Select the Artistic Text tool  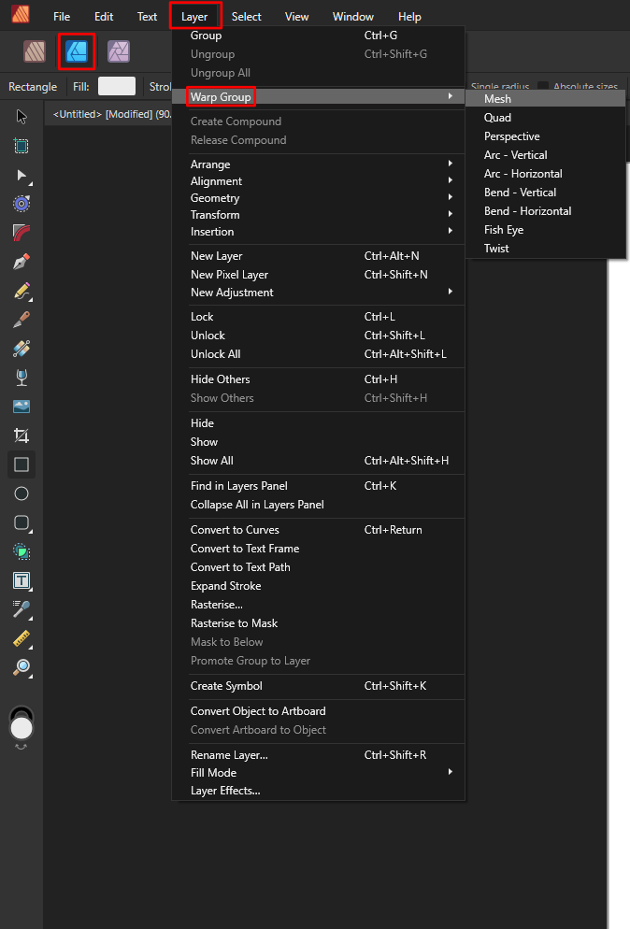tap(21, 580)
